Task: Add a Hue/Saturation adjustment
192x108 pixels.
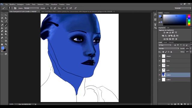Action: (163, 36)
